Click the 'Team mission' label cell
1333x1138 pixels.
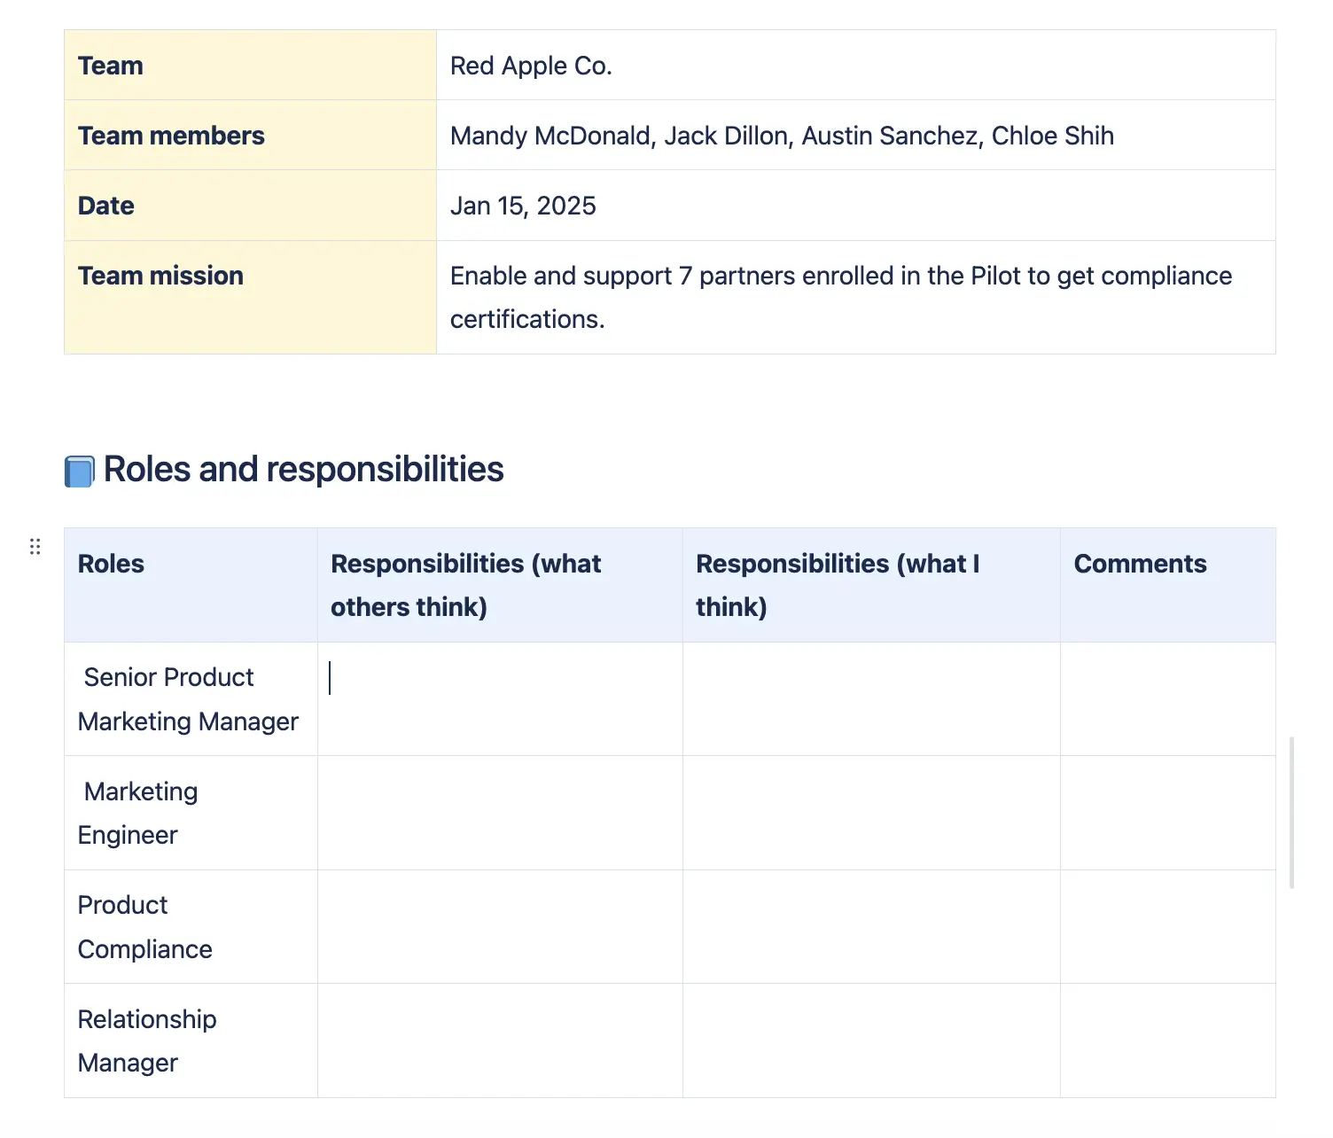[x=250, y=298]
